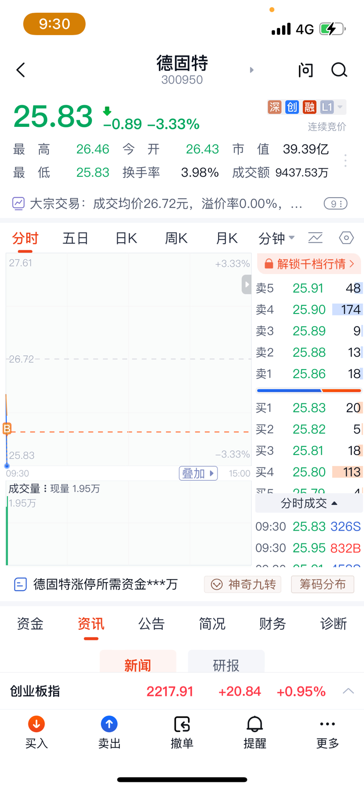
Task: Open the 大宗交易 notice icon
Action: (18, 204)
